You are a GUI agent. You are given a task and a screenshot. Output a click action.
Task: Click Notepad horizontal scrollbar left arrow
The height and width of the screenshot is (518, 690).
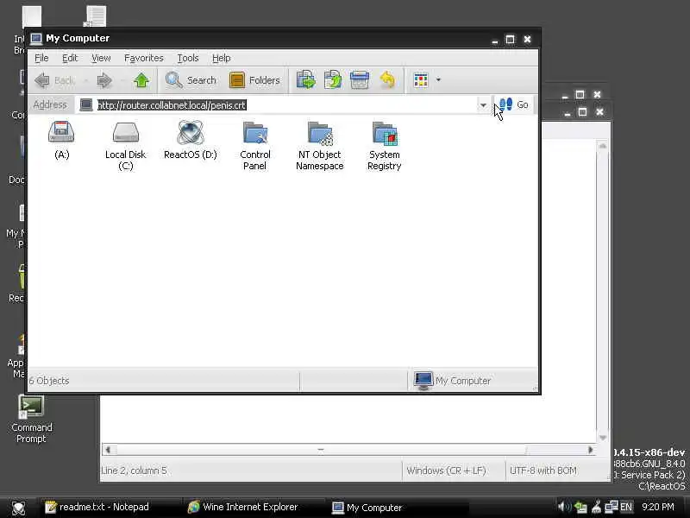point(108,450)
